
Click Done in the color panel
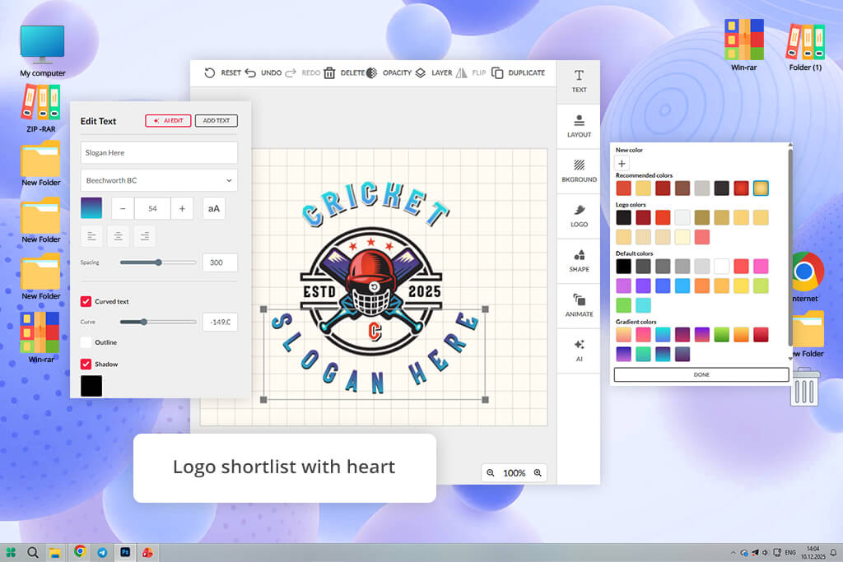pyautogui.click(x=701, y=374)
